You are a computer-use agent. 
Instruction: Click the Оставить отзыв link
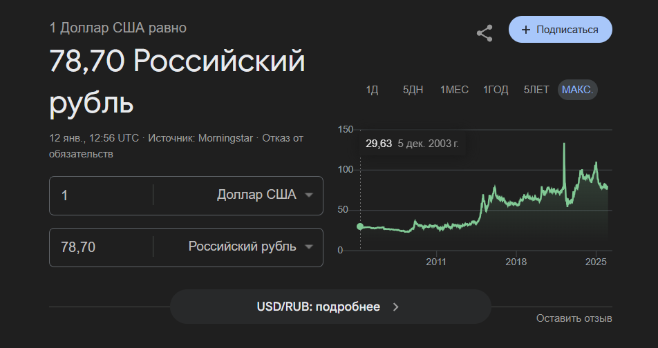click(574, 318)
